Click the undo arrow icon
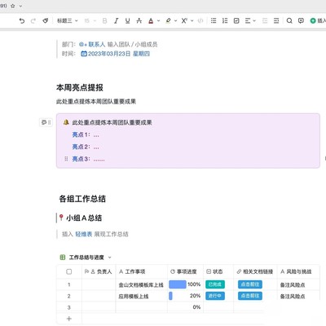The image size is (326, 326). (x=22, y=20)
